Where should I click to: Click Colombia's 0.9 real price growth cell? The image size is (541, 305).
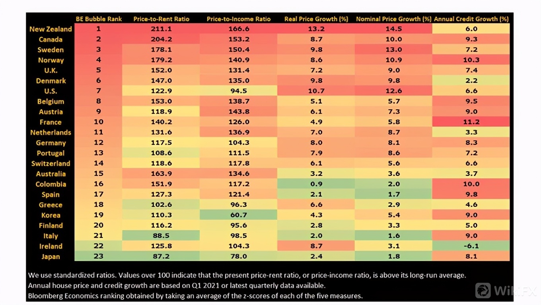click(316, 184)
